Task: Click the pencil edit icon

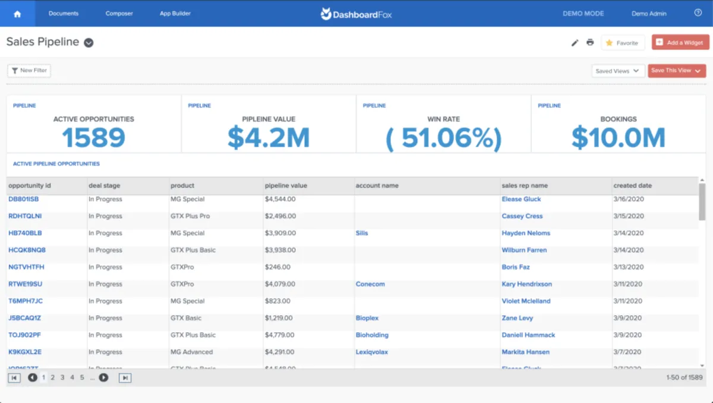Action: (575, 43)
